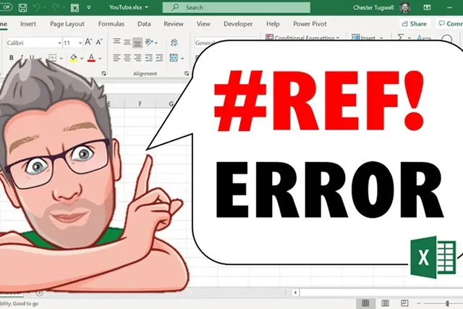Select the column F header
Viewport: 463px width, 309px height.
[x=140, y=103]
